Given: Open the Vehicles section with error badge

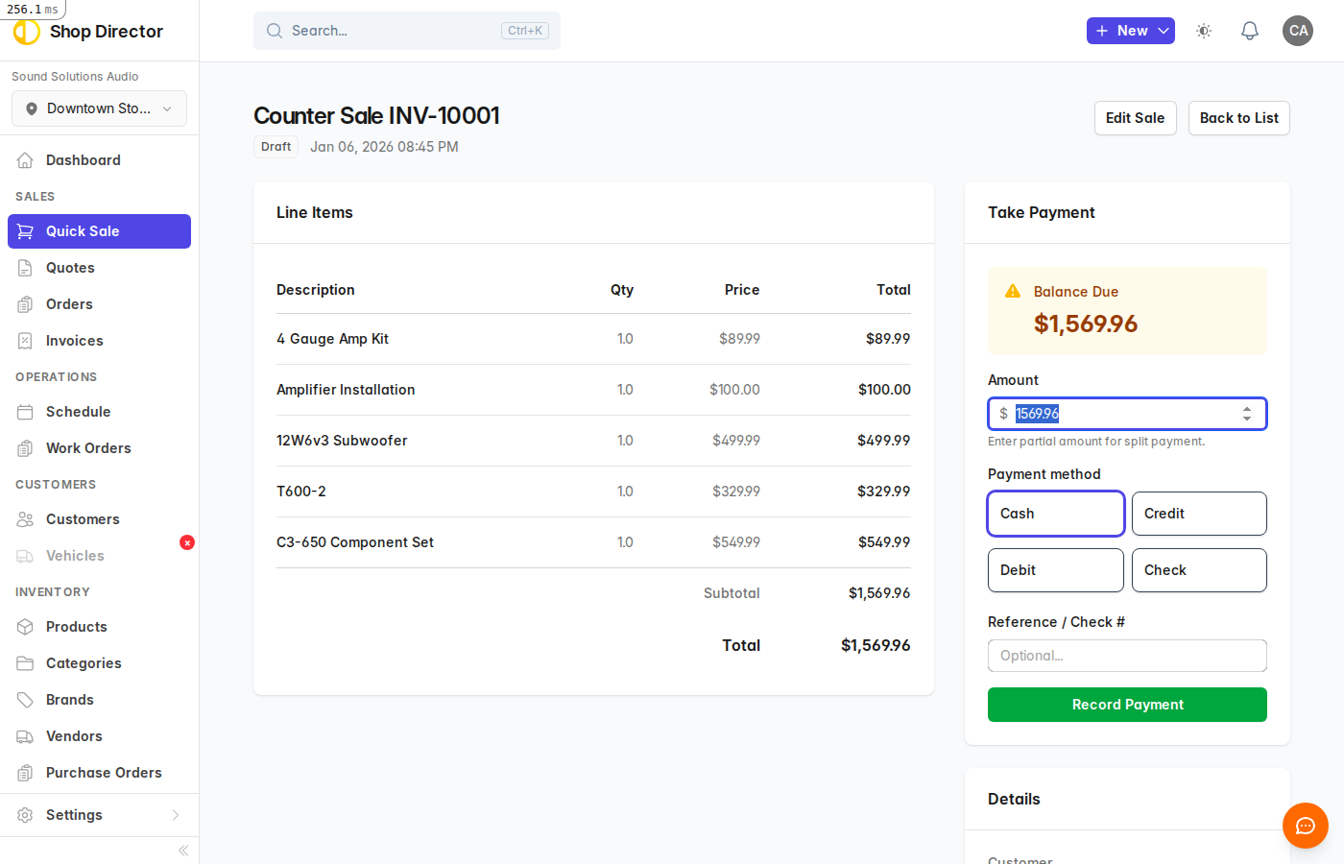Looking at the screenshot, I should pos(77,555).
